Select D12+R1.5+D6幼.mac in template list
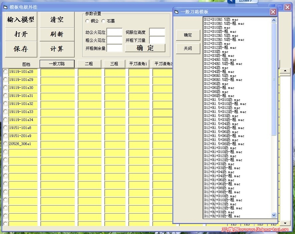The height and width of the screenshot is (234, 295). (x=221, y=132)
